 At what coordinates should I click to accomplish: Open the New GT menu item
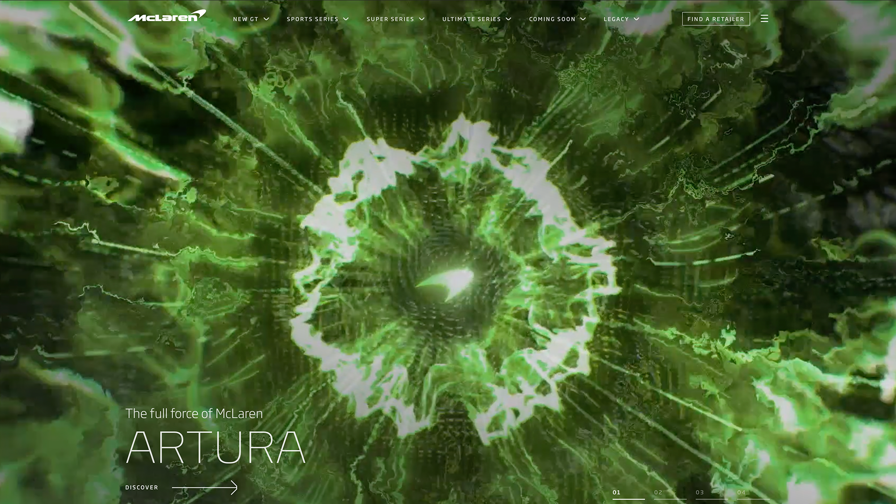[x=245, y=19]
